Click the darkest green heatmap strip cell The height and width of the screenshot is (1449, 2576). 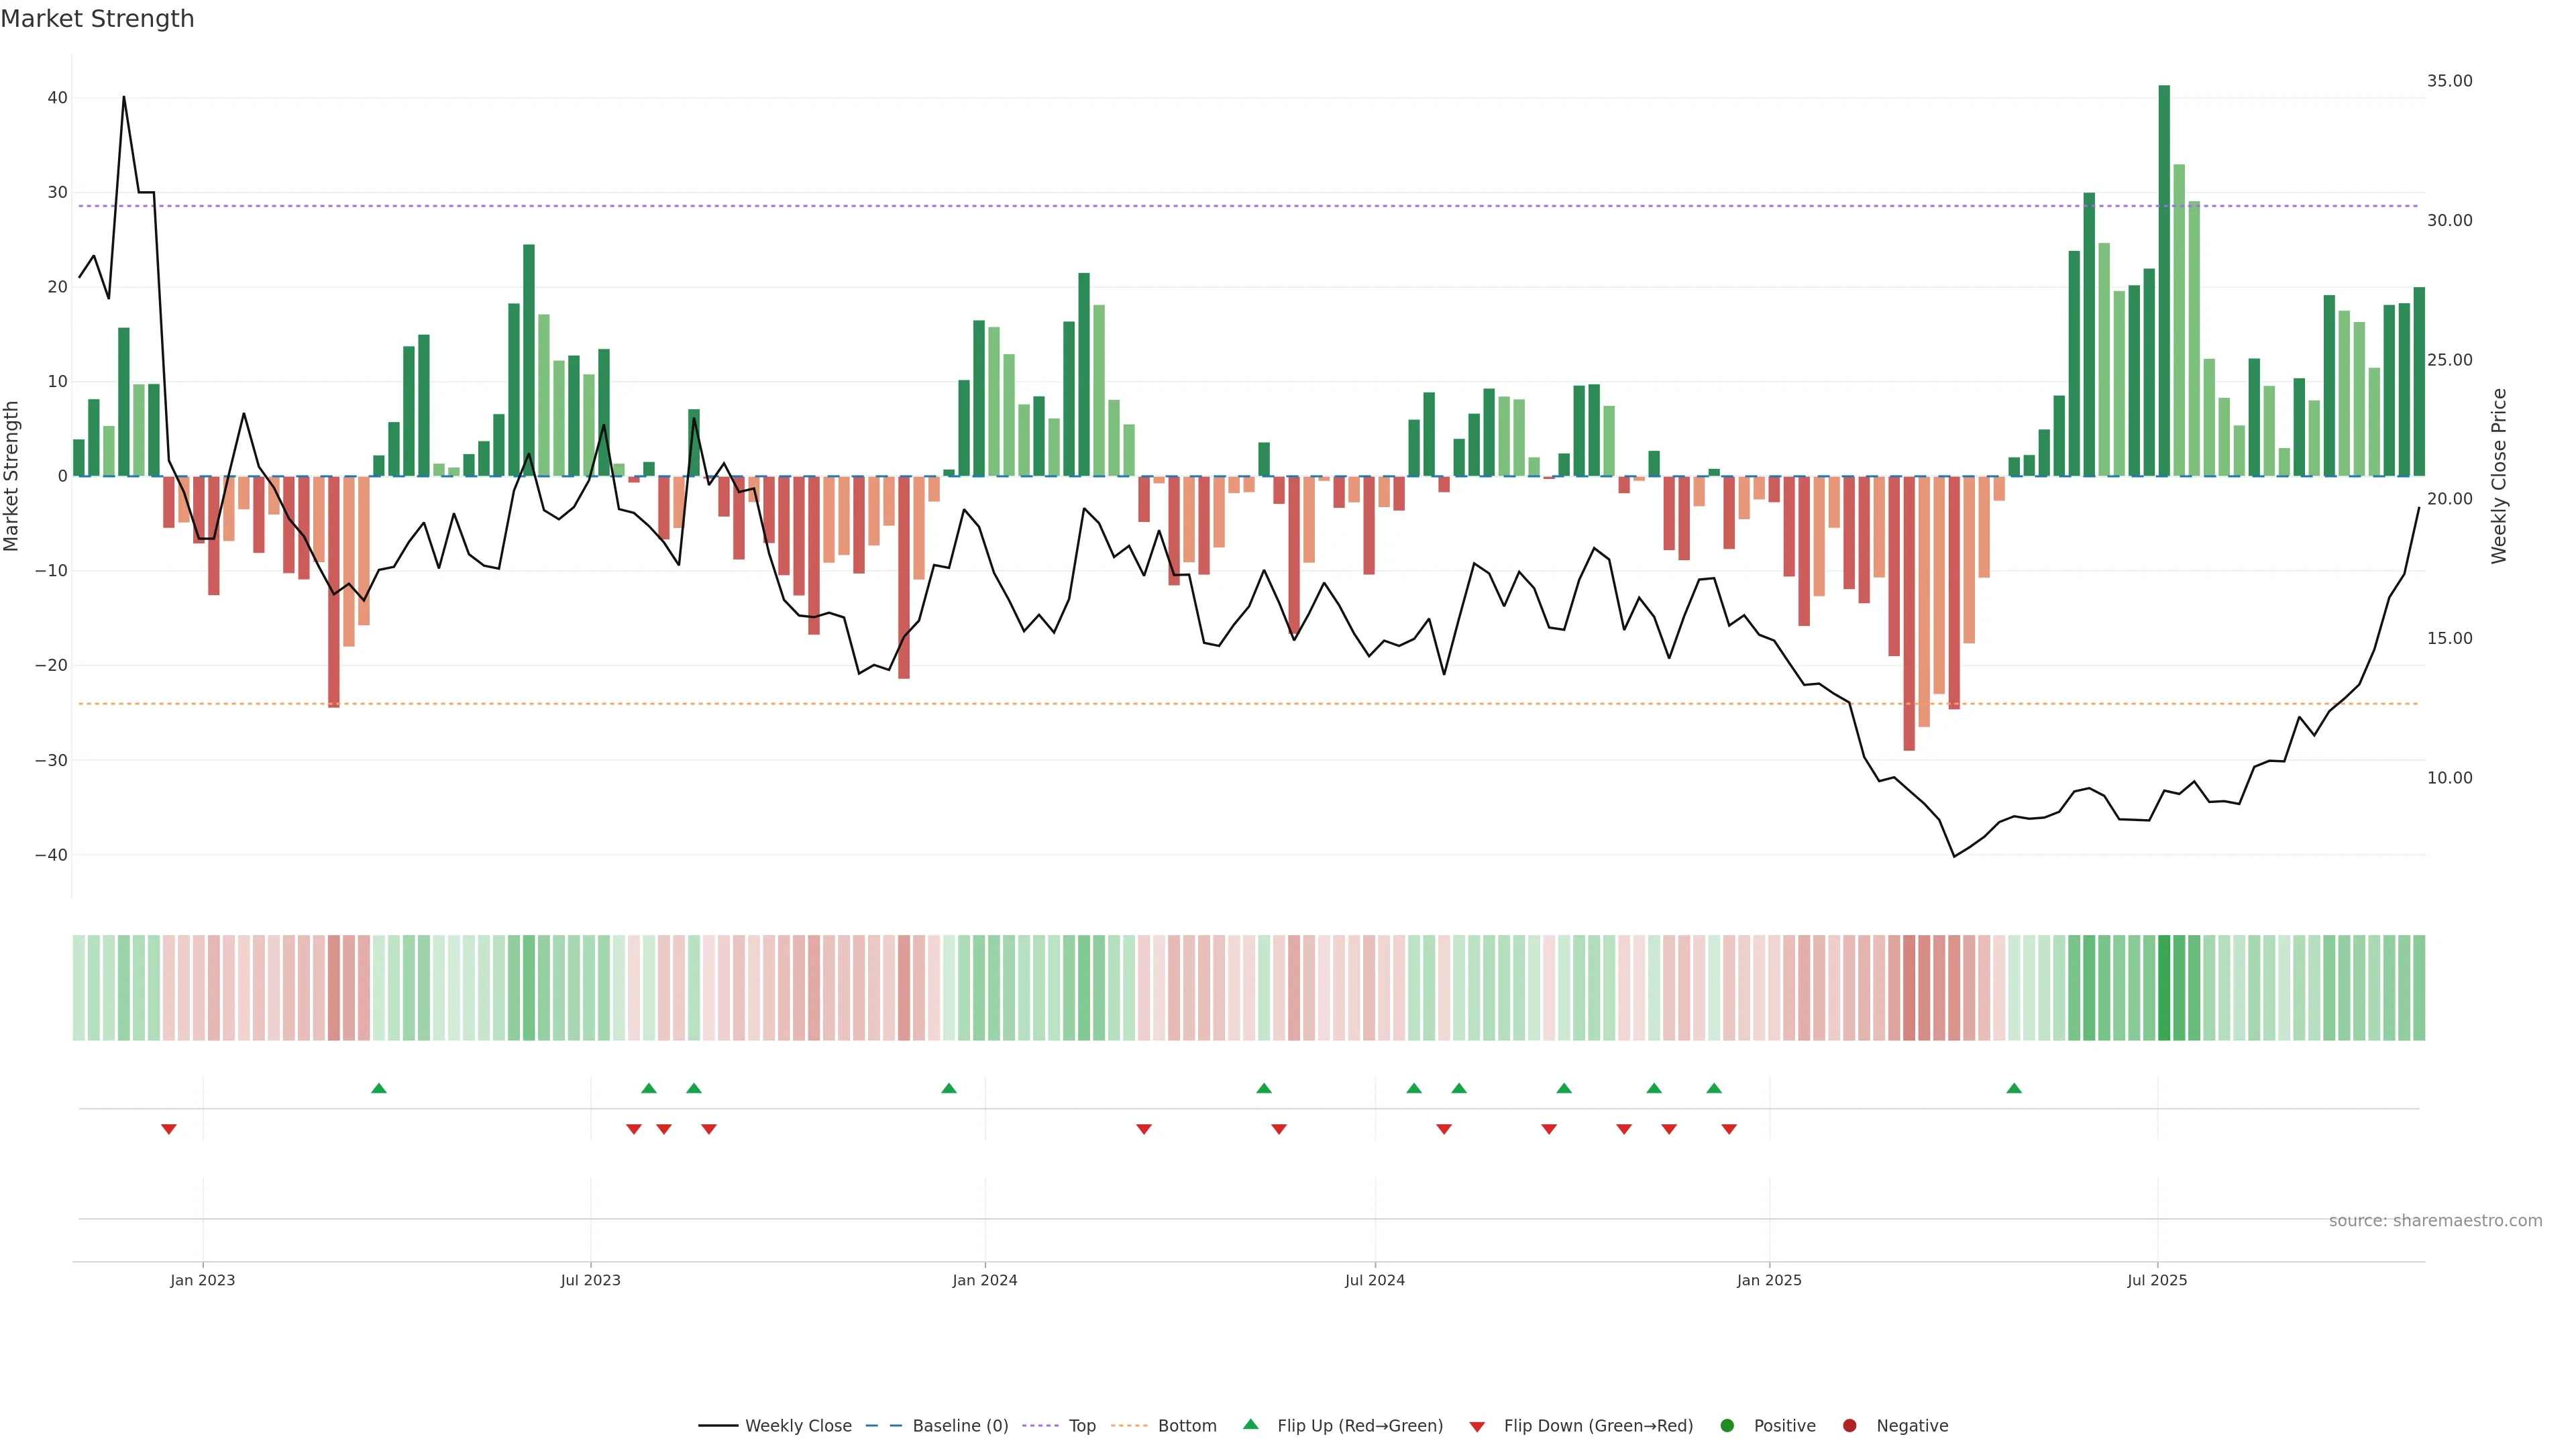click(x=2164, y=988)
